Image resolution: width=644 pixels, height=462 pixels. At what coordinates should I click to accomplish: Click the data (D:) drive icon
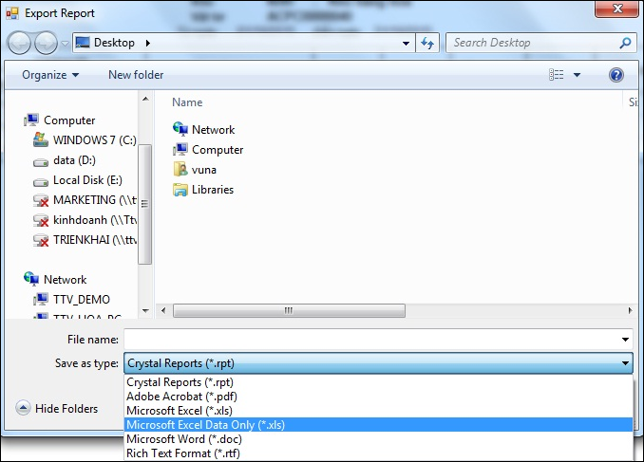41,162
